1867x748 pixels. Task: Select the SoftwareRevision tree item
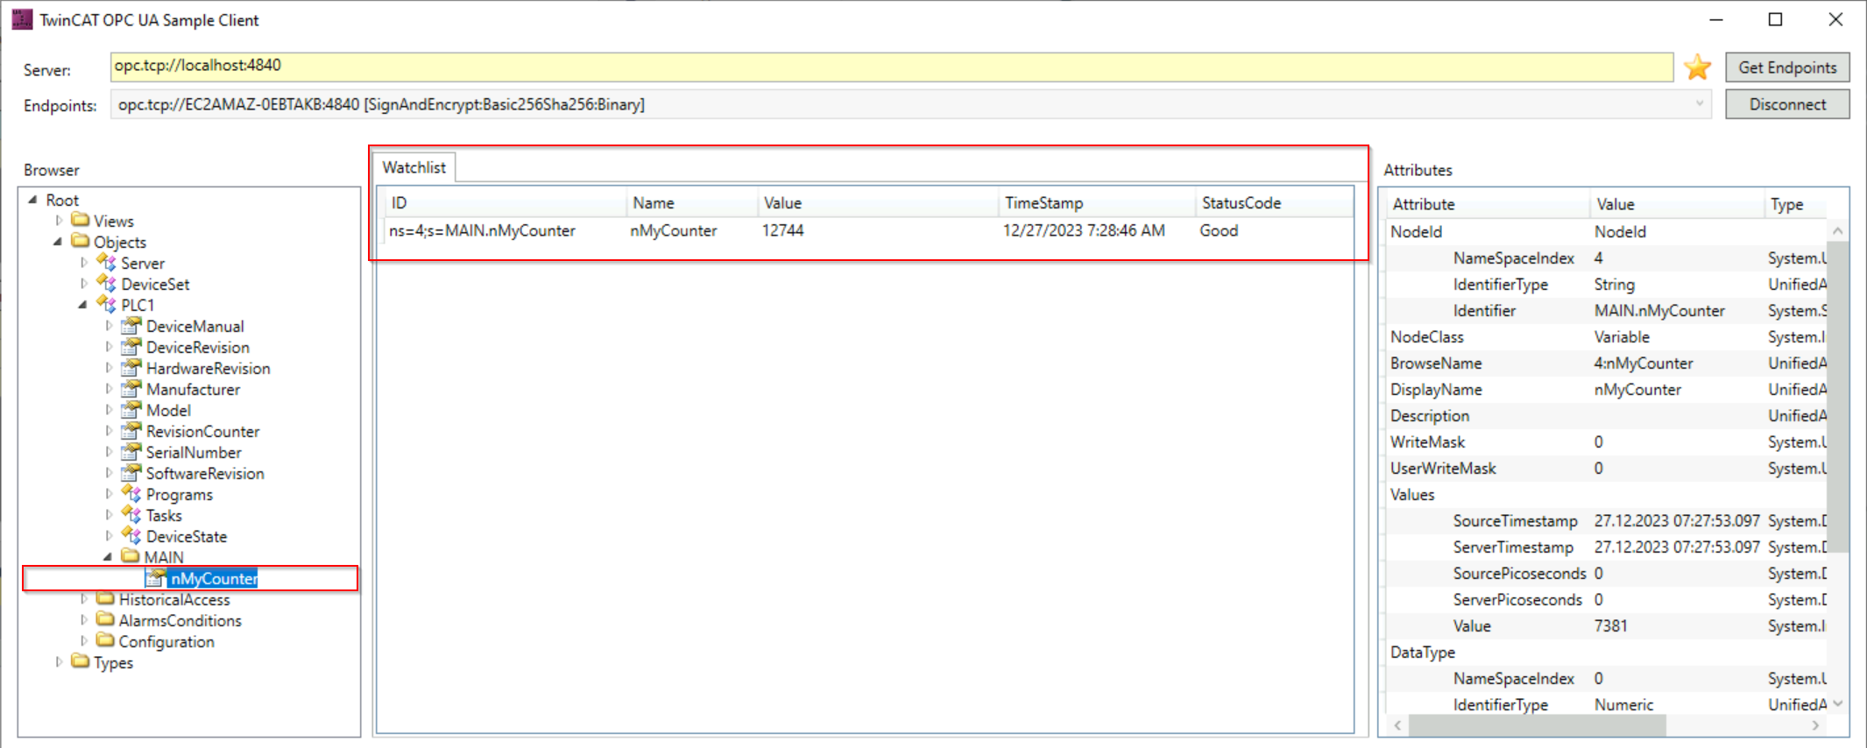click(x=204, y=473)
